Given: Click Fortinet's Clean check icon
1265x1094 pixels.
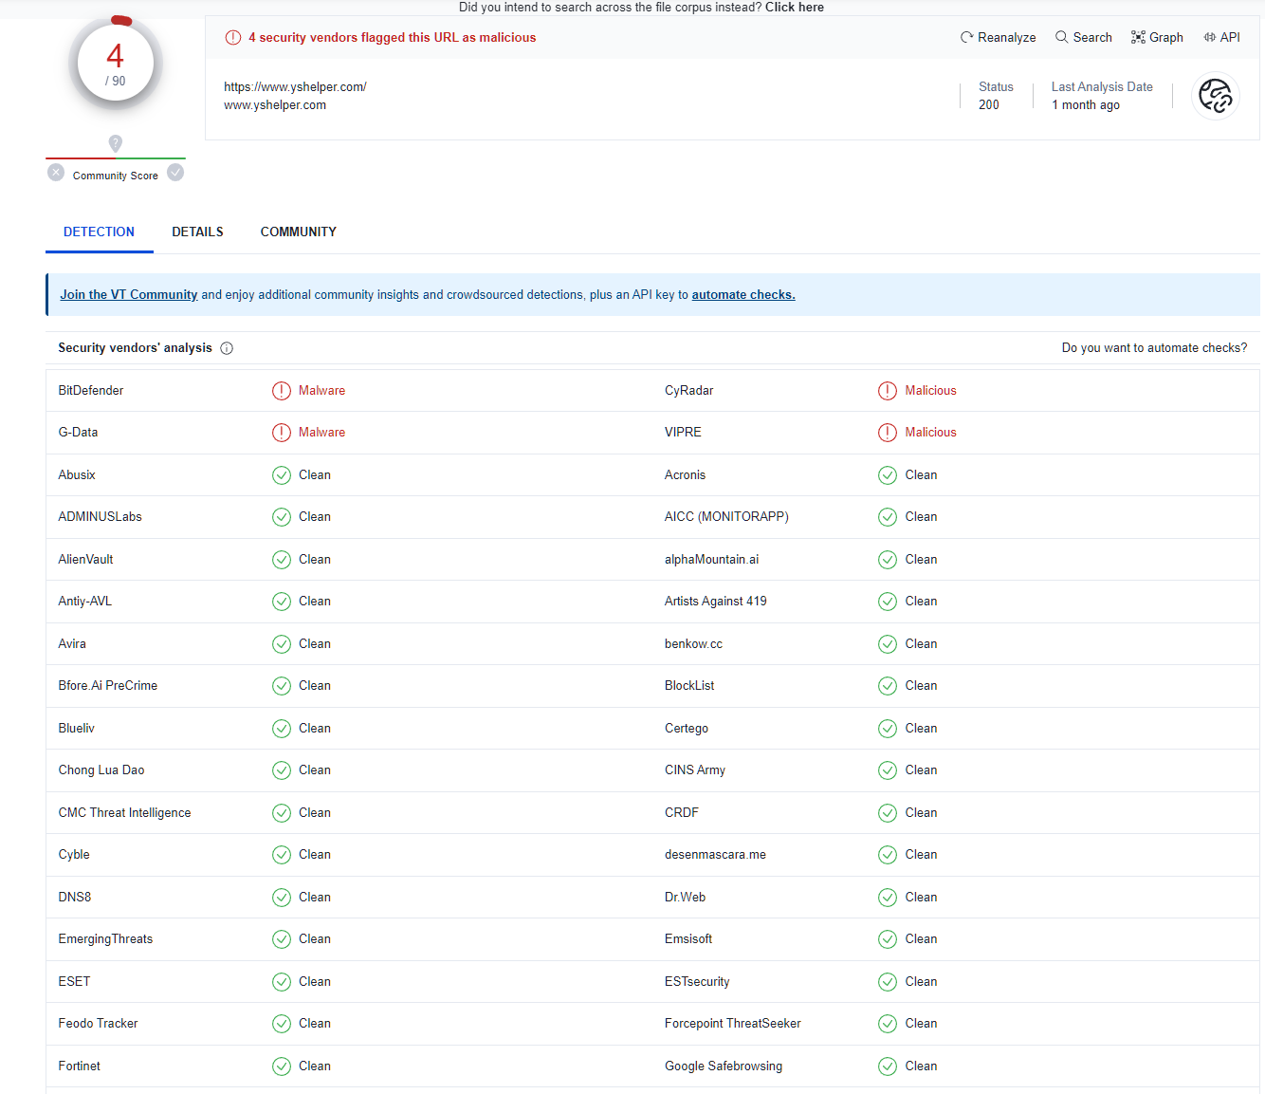Looking at the screenshot, I should (x=282, y=1066).
